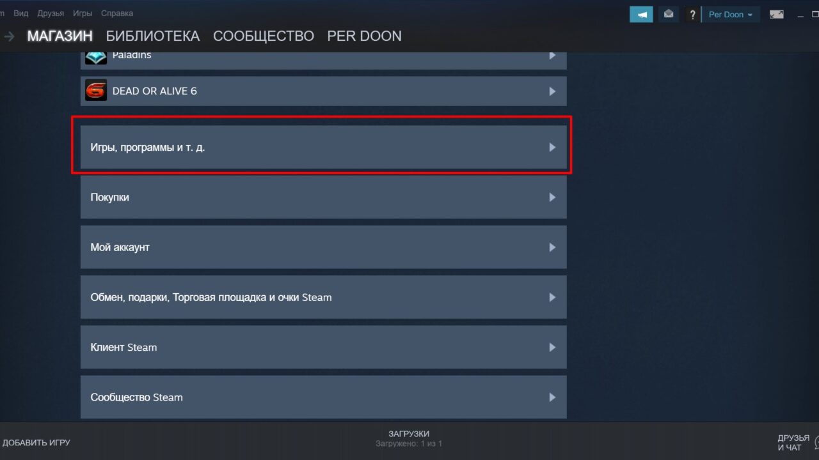
Task: Enter Big Picture mode via arrows icon
Action: click(776, 14)
